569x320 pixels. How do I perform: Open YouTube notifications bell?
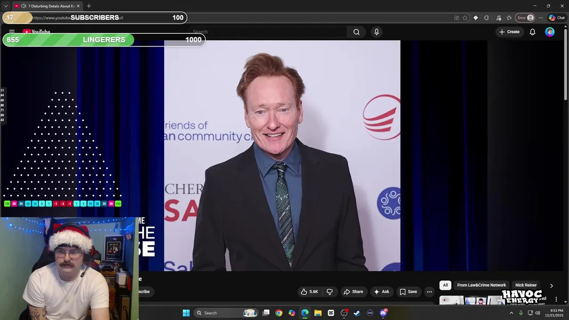tap(532, 32)
